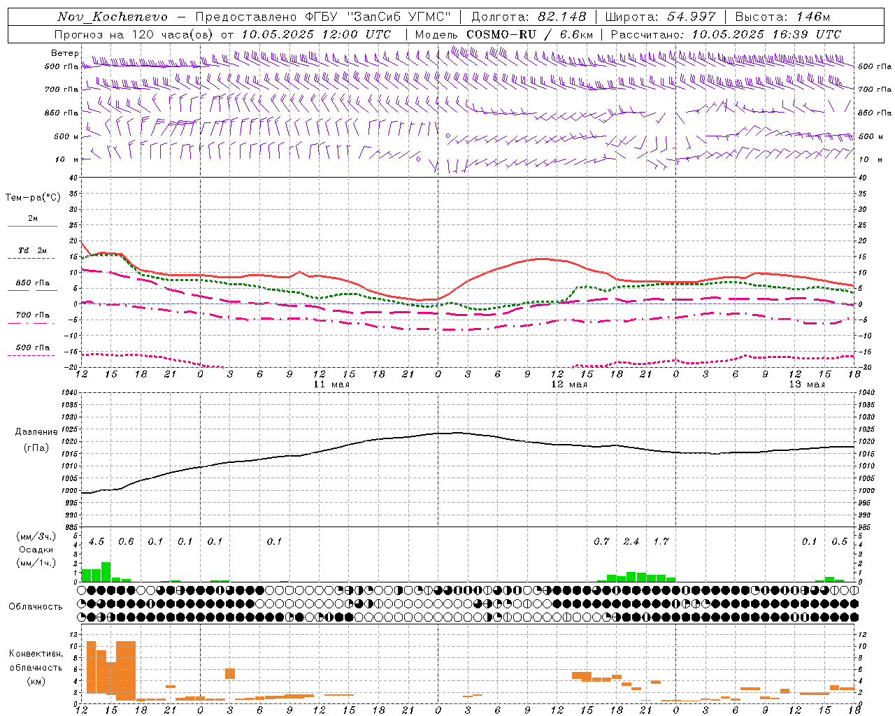Select the Прогноз на 120 часа(ов) text

point(135,34)
